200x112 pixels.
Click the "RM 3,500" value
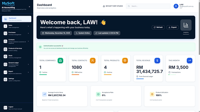coord(178,67)
